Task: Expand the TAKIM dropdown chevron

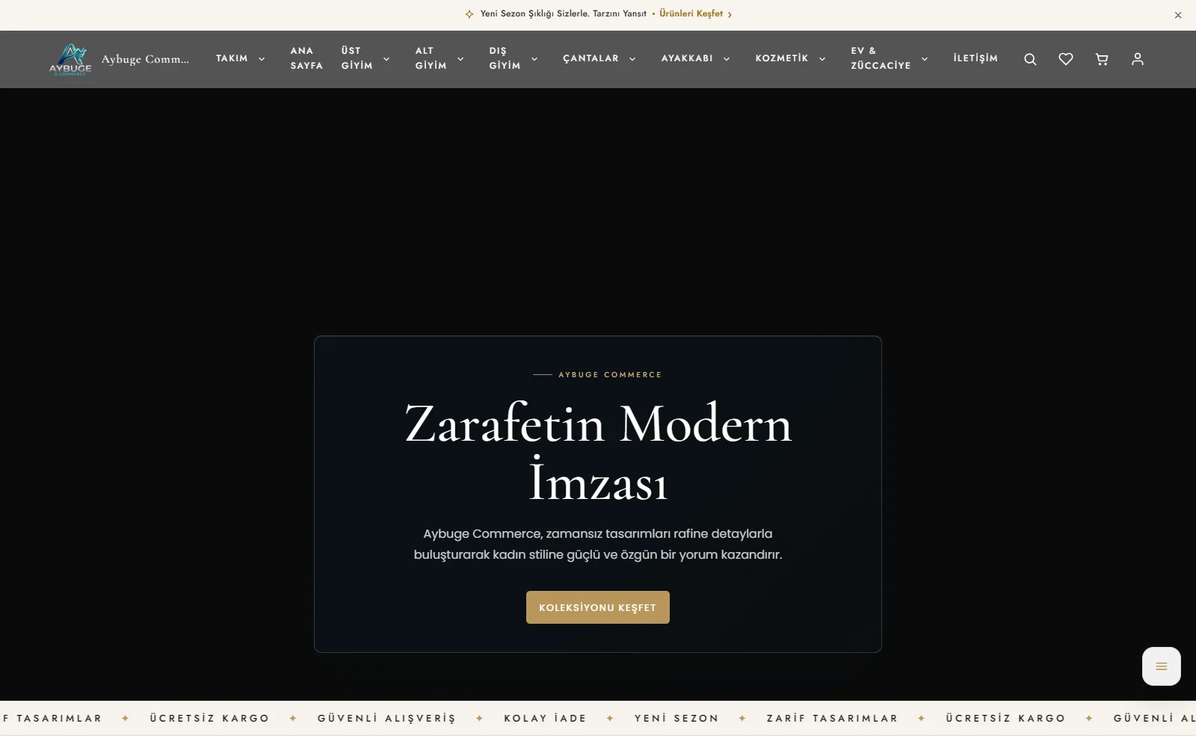Action: [x=262, y=59]
